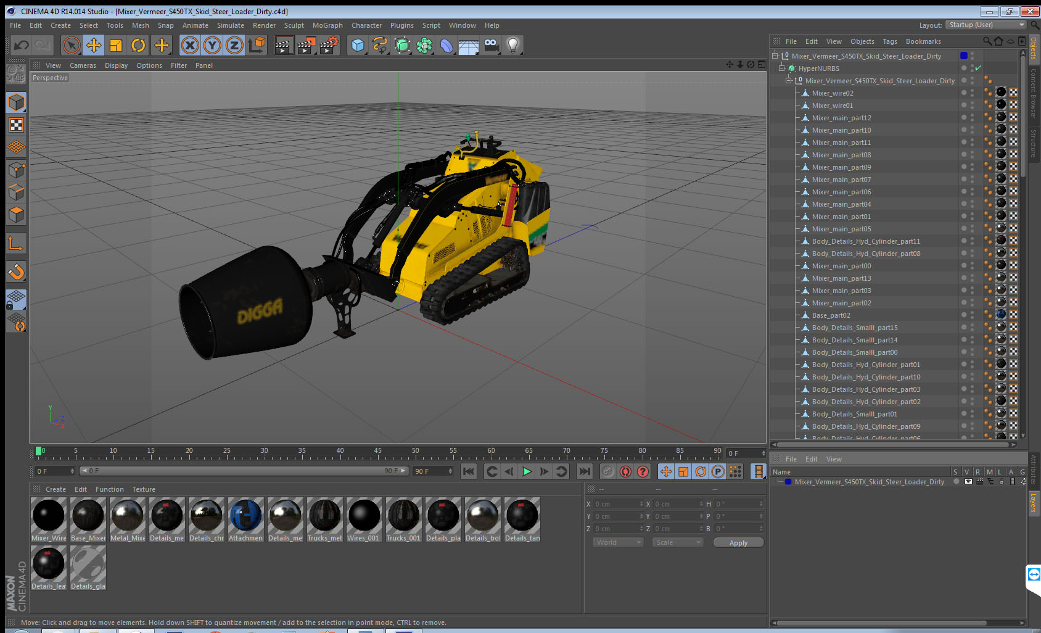The height and width of the screenshot is (633, 1041).
Task: Click the timeline preview range slider
Action: (244, 471)
